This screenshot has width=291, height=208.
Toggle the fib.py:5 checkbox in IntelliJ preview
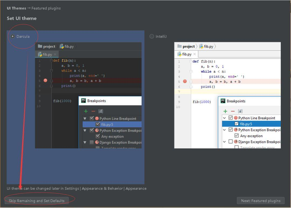click(x=237, y=124)
